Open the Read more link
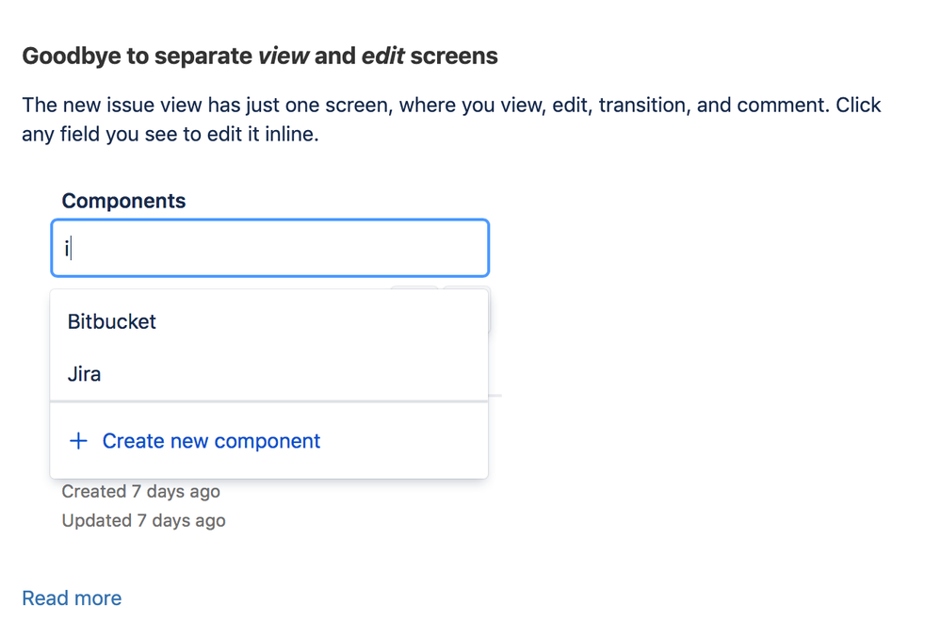This screenshot has height=637, width=941. (72, 598)
